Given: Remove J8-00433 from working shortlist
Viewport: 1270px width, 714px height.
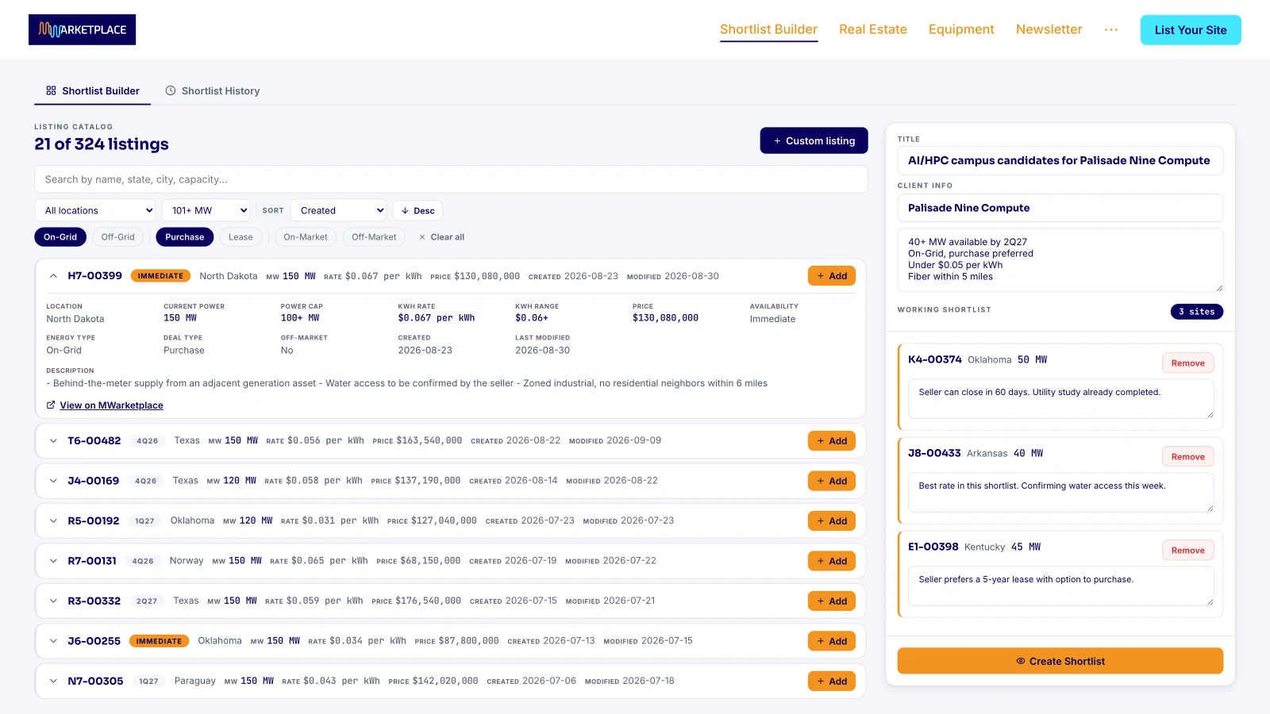Looking at the screenshot, I should click(1187, 456).
